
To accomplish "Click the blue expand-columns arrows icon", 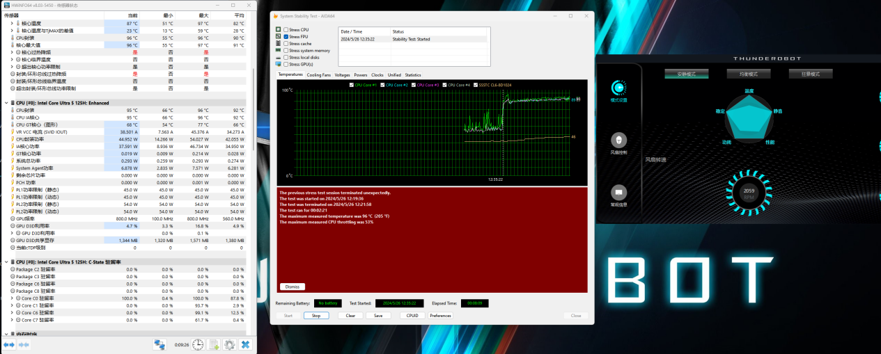I will 9,344.
